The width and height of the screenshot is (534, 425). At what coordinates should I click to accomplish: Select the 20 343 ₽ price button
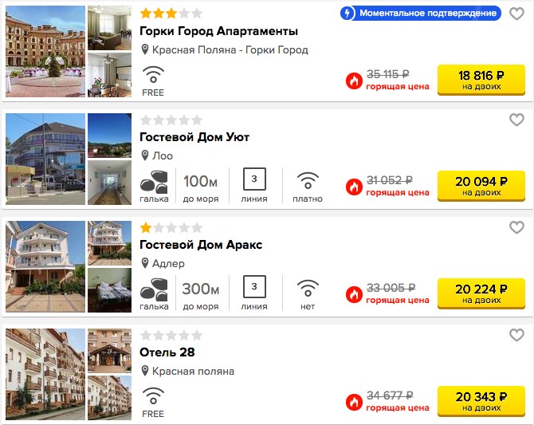coord(481,401)
